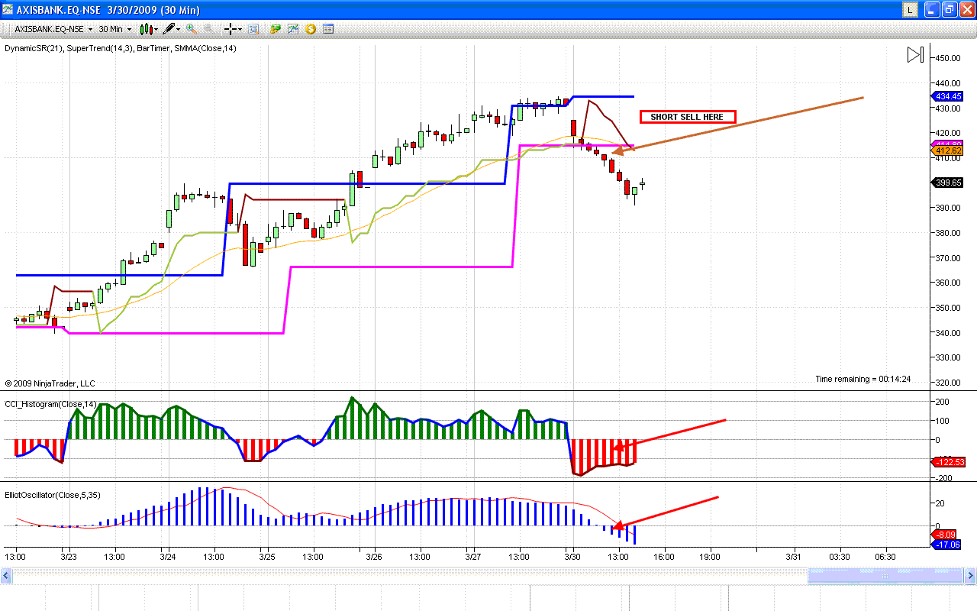
Task: Click the 19:00 label on time axis
Action: pos(711,557)
